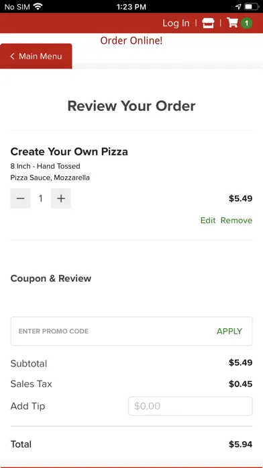This screenshot has height=468, width=263.
Task: Tap the Create Your Own Pizza title
Action: click(69, 151)
